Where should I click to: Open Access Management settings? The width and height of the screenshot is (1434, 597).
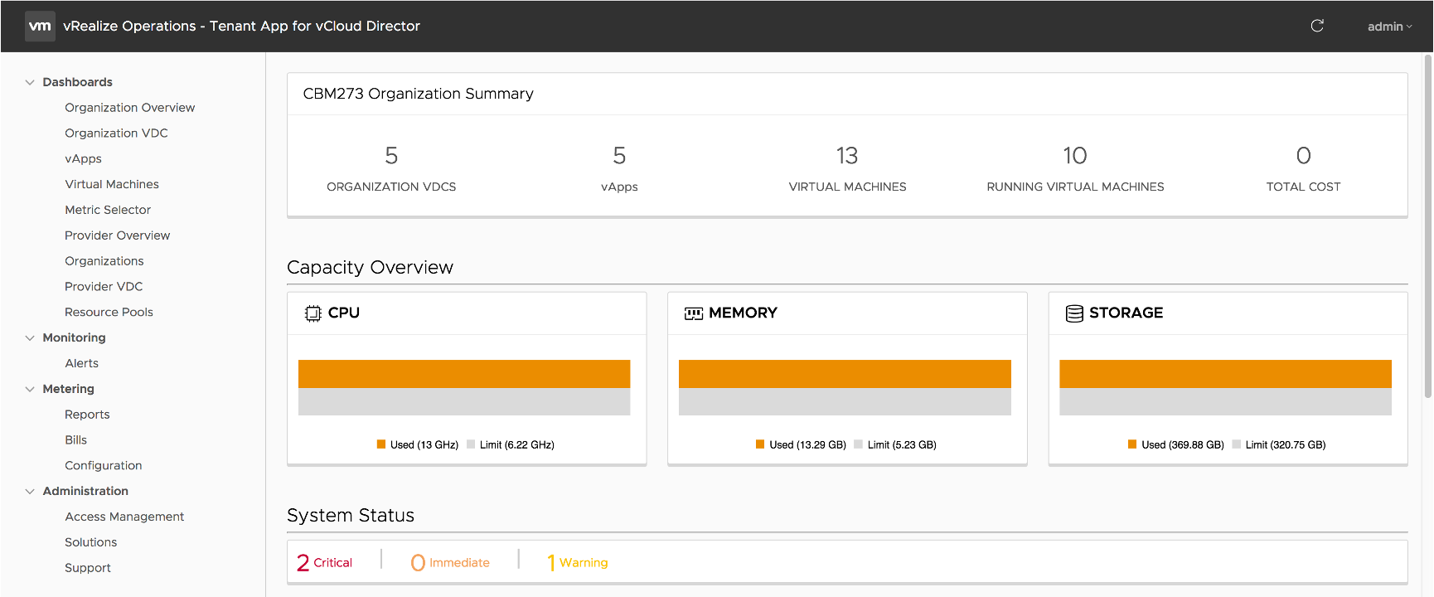point(124,517)
